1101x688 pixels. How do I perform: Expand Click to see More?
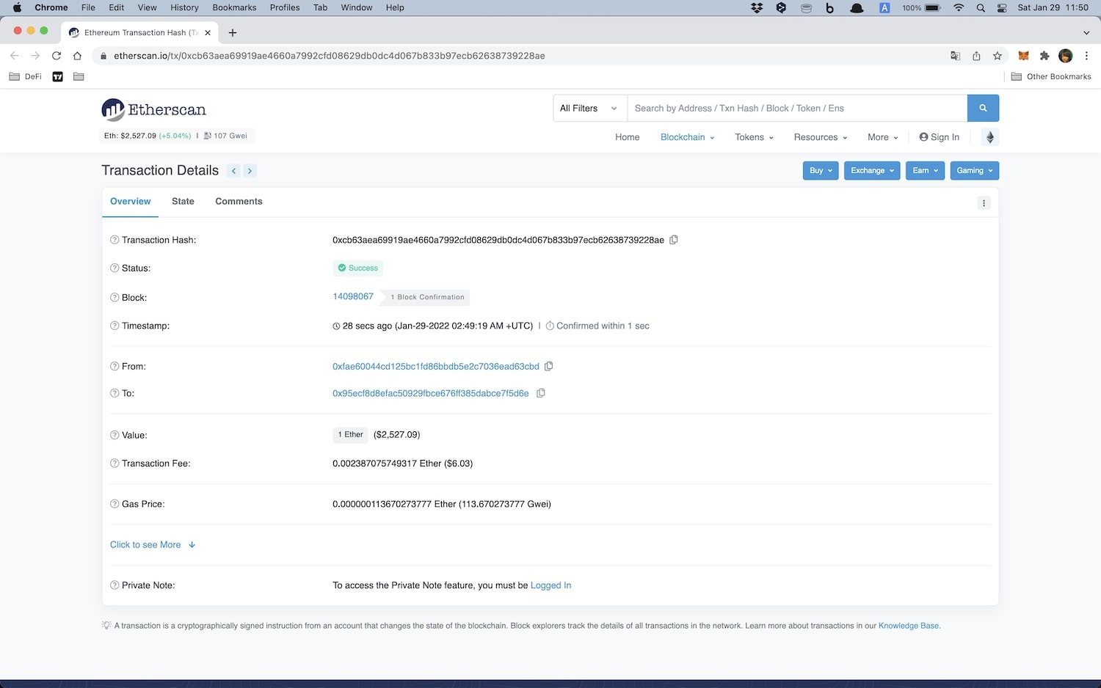[153, 545]
